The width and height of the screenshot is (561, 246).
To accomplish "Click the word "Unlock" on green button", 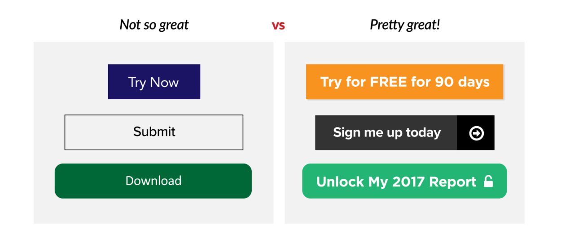I will (340, 182).
